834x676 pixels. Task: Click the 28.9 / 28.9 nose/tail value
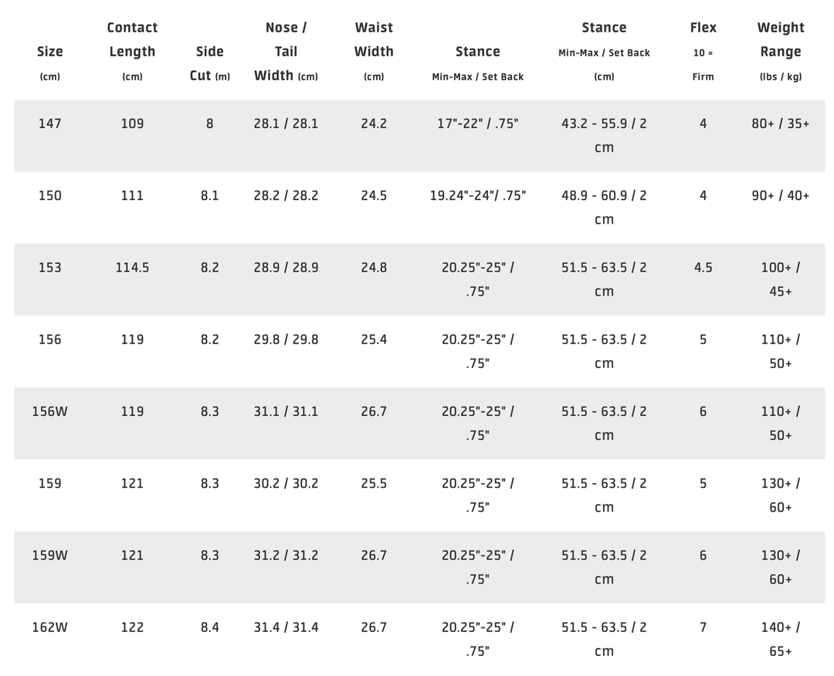click(286, 268)
